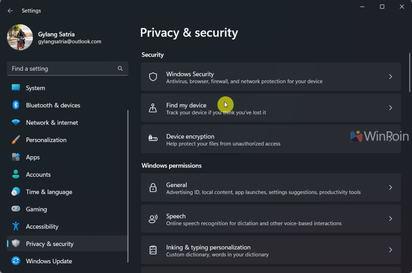412x273 pixels.
Task: Open Gaming category label
Action: [x=37, y=209]
